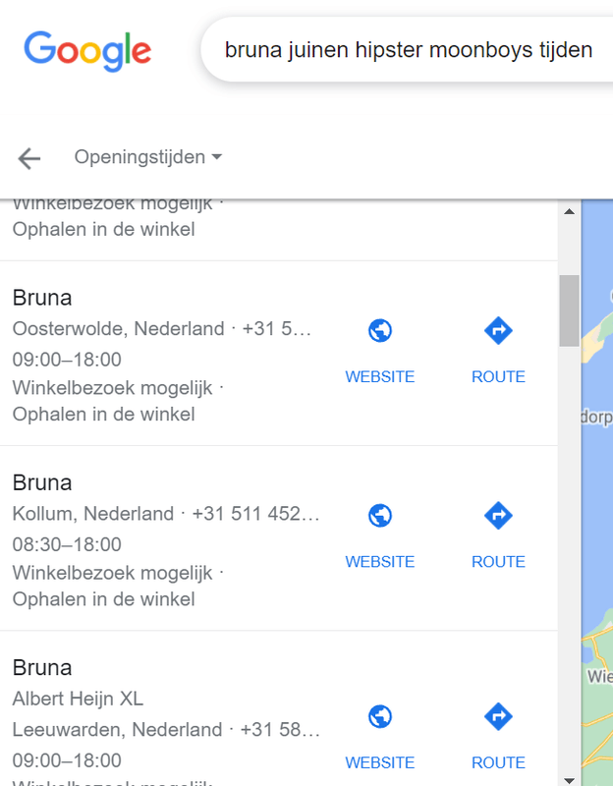The width and height of the screenshot is (613, 786).
Task: Click the route diamond icon for Bruna Leeuwarden
Action: tap(498, 717)
